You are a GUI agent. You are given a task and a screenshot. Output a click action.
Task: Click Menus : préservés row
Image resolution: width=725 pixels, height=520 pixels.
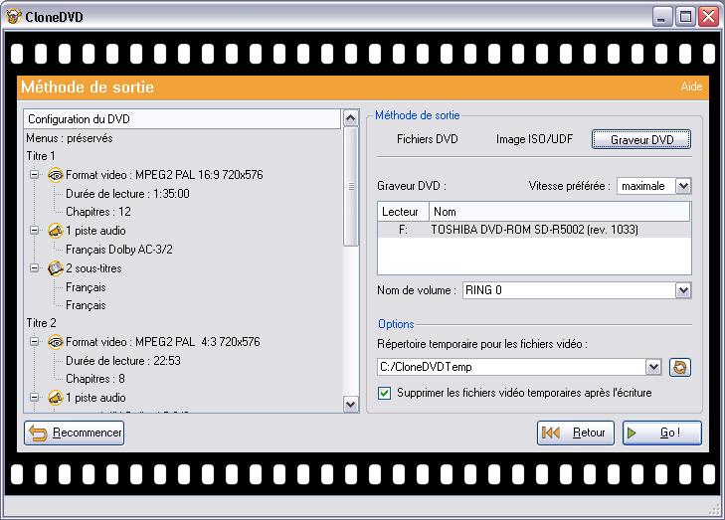pos(70,138)
